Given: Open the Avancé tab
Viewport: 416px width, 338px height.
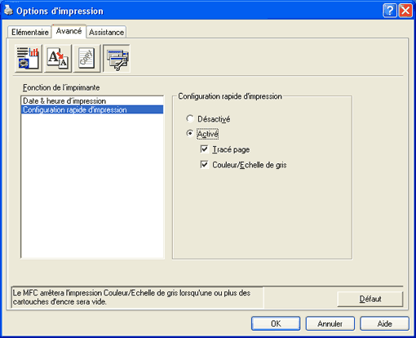Looking at the screenshot, I should tap(69, 31).
